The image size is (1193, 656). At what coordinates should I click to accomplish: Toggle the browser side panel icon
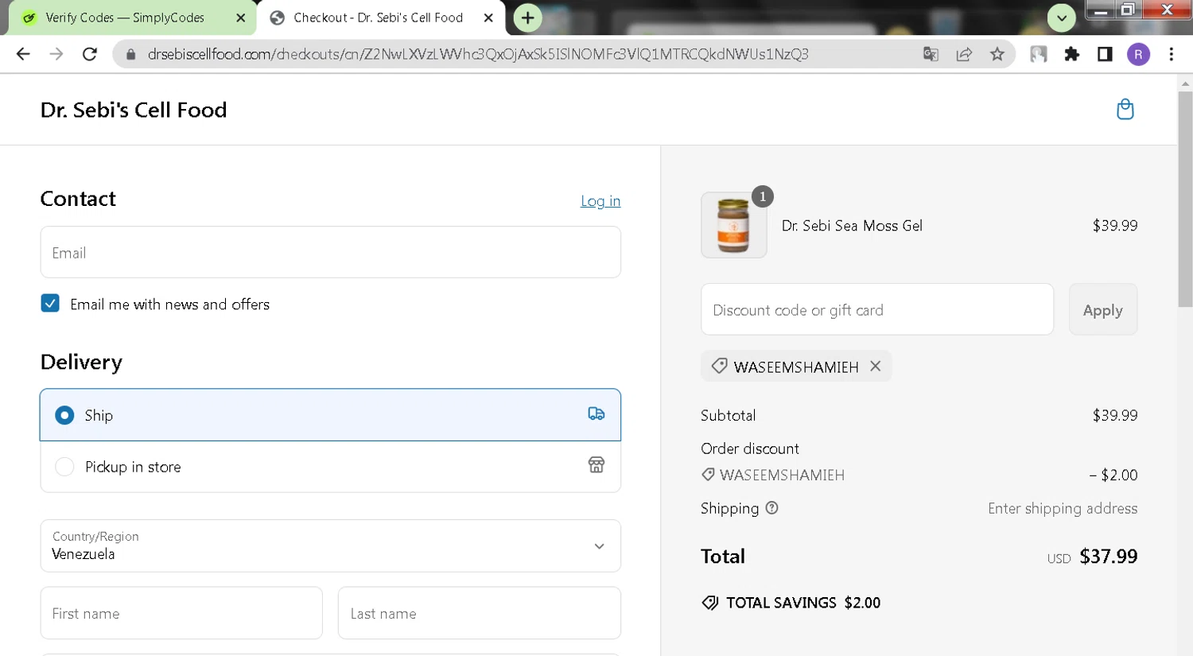click(1105, 54)
